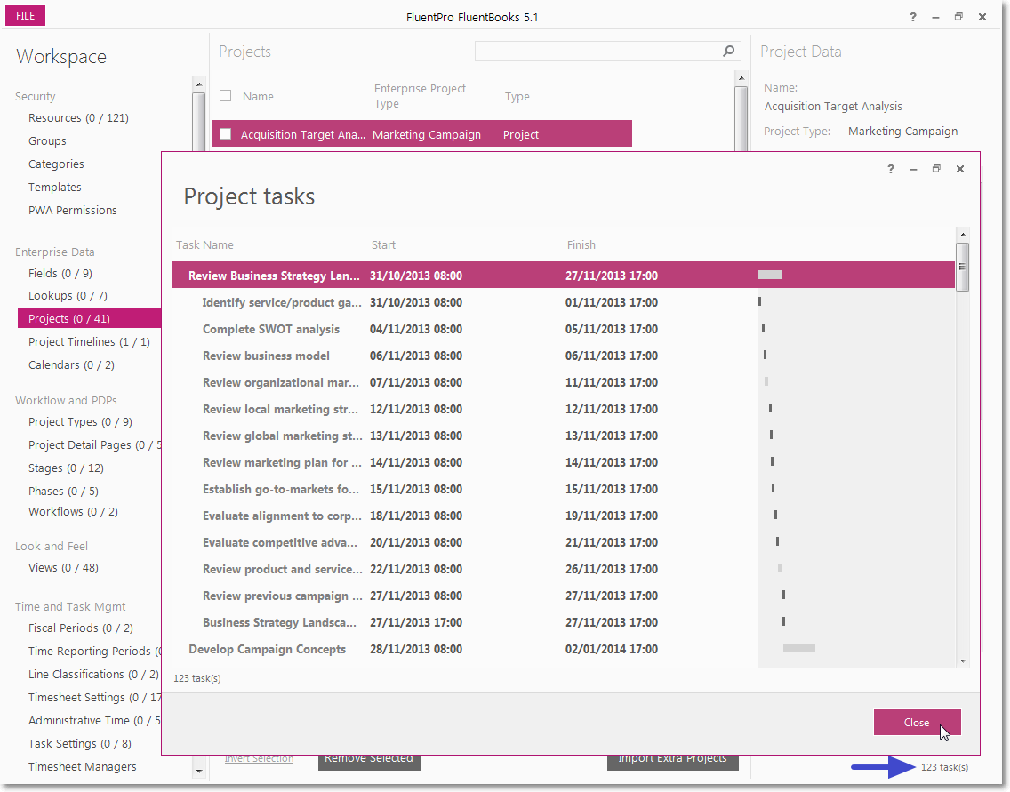Open the Administrative Time item
This screenshot has width=1010, height=792.
point(94,721)
